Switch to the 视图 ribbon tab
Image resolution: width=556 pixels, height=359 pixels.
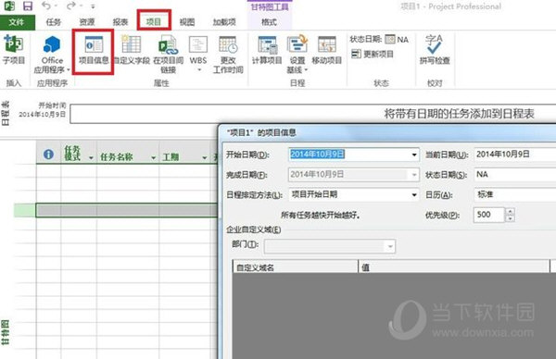(187, 22)
